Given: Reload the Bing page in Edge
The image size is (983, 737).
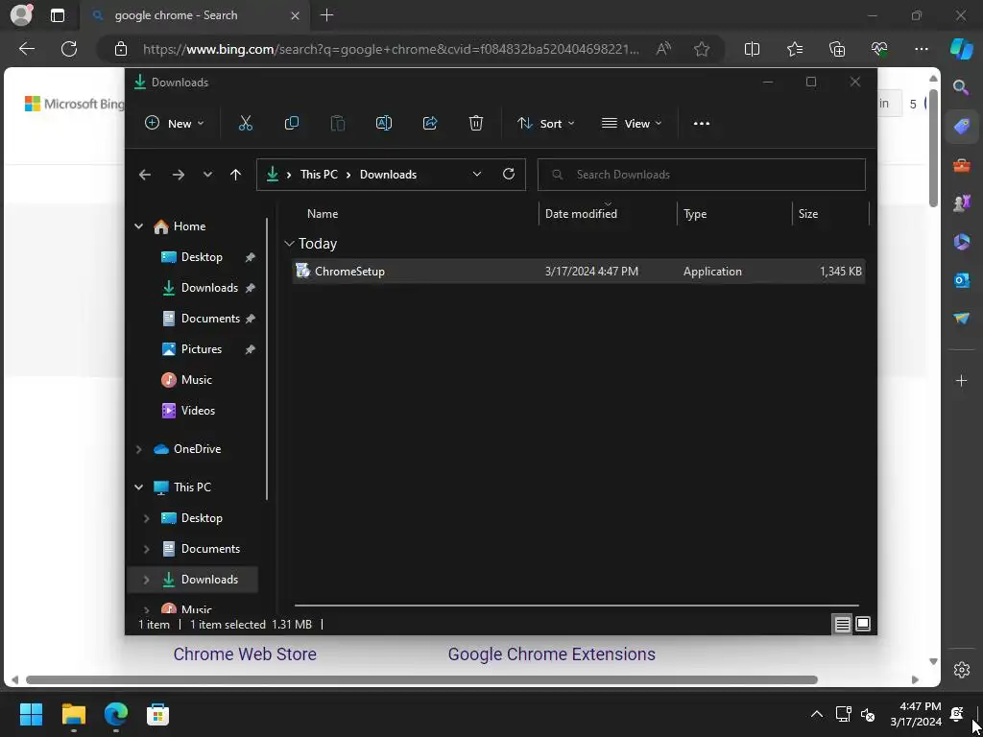Looking at the screenshot, I should point(69,49).
